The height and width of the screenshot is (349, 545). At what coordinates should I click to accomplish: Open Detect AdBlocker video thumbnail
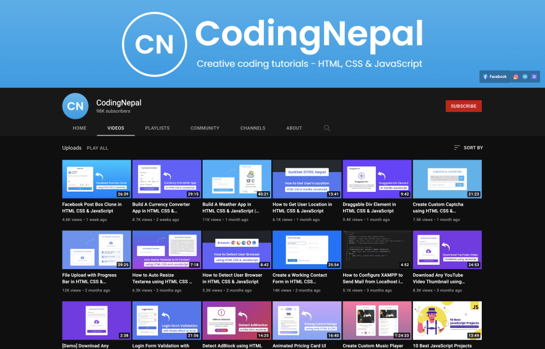237,321
